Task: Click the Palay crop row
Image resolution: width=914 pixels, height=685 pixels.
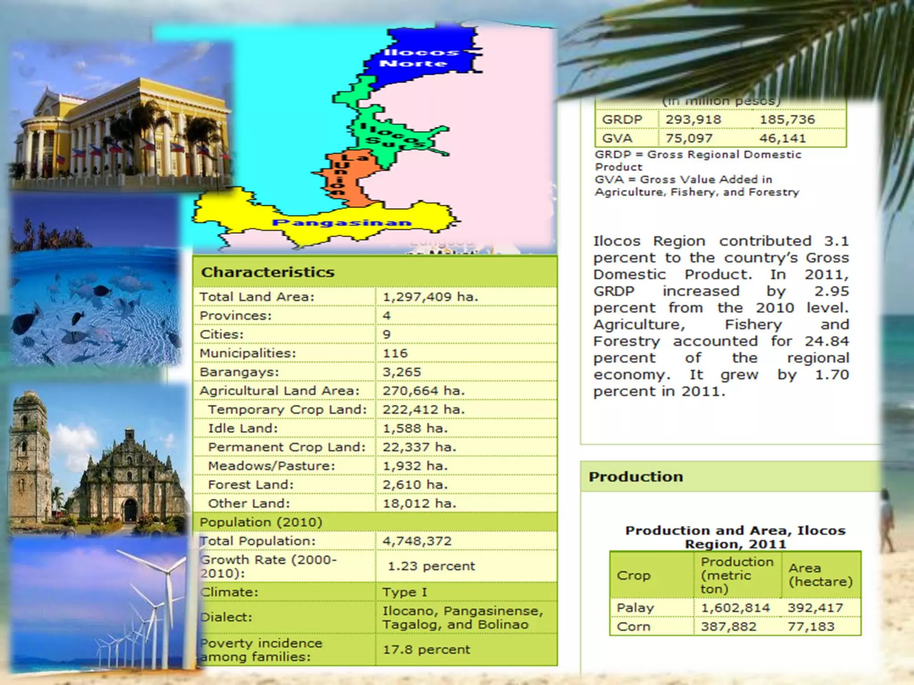Action: point(635,608)
